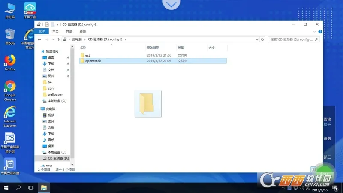Click the Back navigation arrow

tap(39, 39)
